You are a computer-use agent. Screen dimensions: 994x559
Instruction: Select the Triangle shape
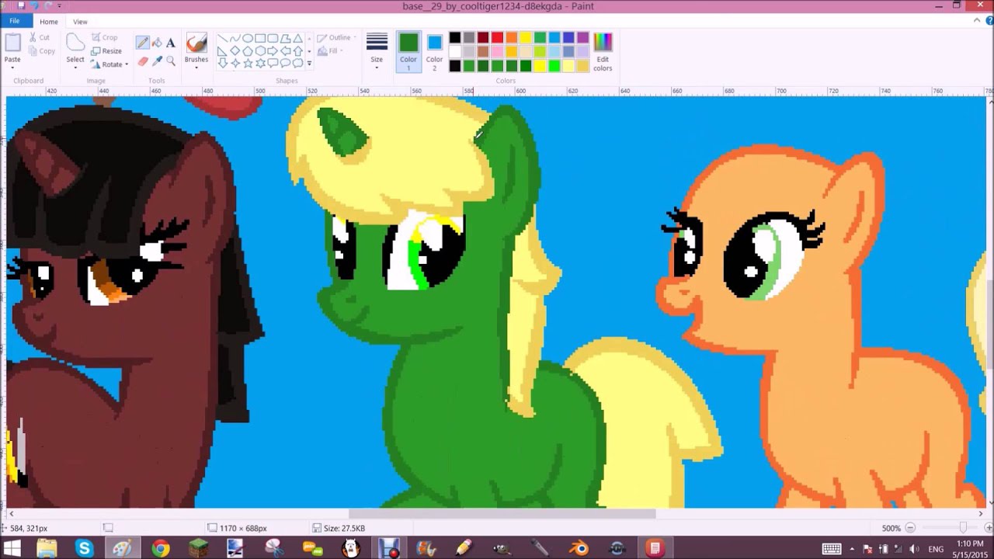point(297,38)
